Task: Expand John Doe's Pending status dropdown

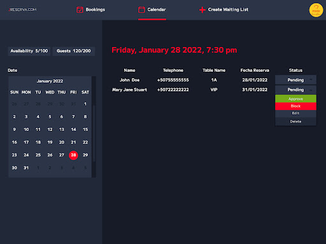Action: coord(295,80)
